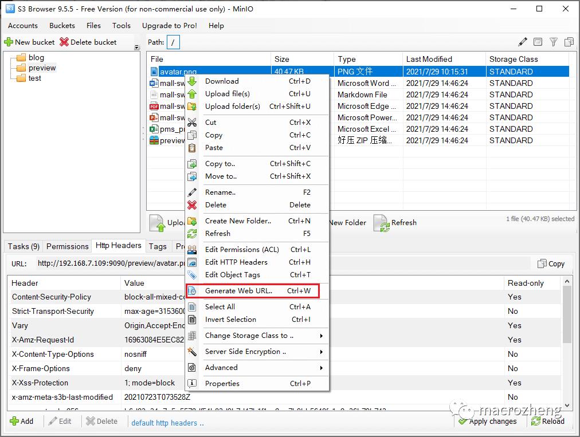Click the New bucket plus icon
This screenshot has width=580, height=437.
[9, 42]
